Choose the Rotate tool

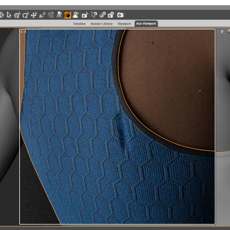point(26,15)
